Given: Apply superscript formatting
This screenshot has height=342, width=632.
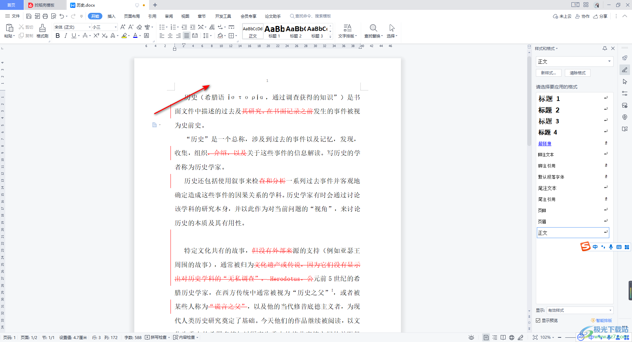Looking at the screenshot, I should 96,36.
